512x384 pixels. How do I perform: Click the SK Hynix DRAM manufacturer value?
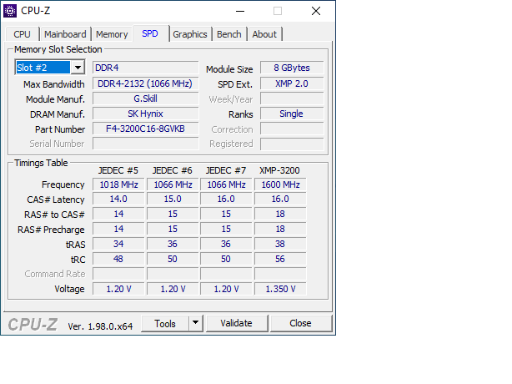pos(146,114)
